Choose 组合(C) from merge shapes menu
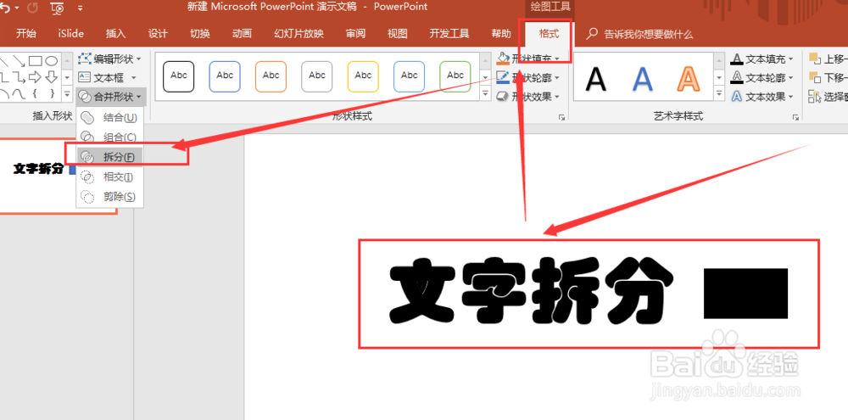This screenshot has height=420, width=848. coord(110,137)
